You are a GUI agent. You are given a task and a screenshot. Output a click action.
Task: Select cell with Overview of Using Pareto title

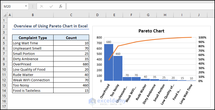[50, 26]
